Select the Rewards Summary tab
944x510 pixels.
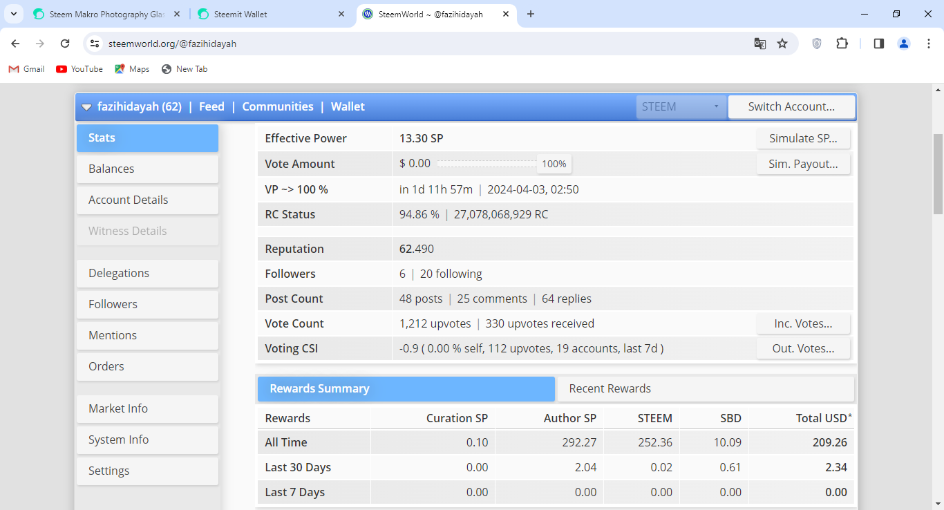(x=406, y=389)
